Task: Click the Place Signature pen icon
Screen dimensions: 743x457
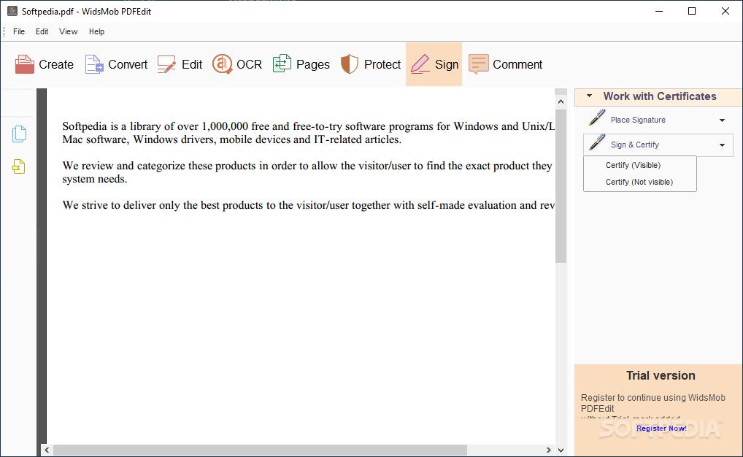Action: (x=597, y=118)
